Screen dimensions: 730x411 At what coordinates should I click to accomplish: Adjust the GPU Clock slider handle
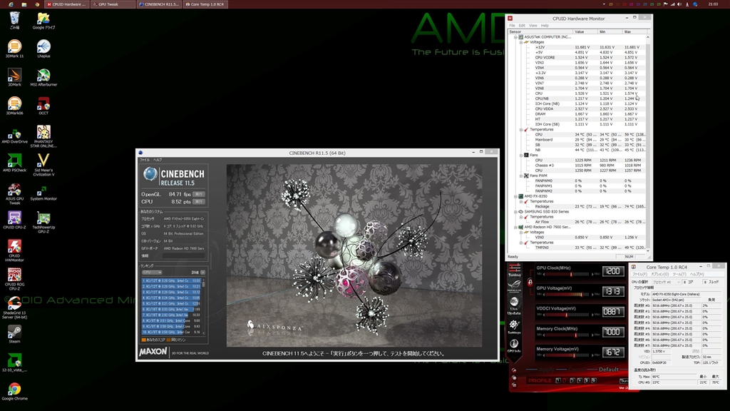click(x=571, y=274)
